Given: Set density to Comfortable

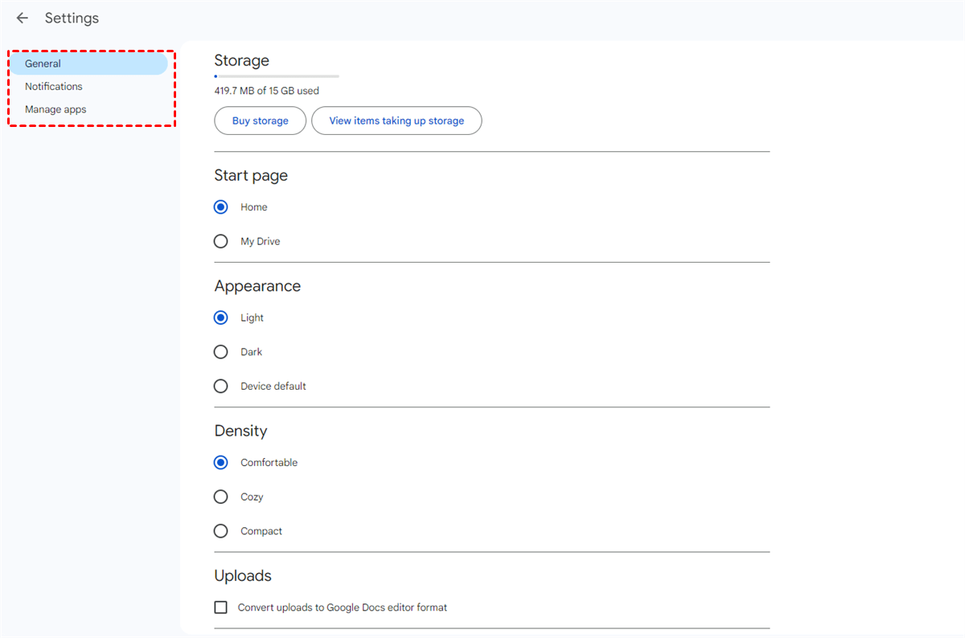Looking at the screenshot, I should (221, 463).
